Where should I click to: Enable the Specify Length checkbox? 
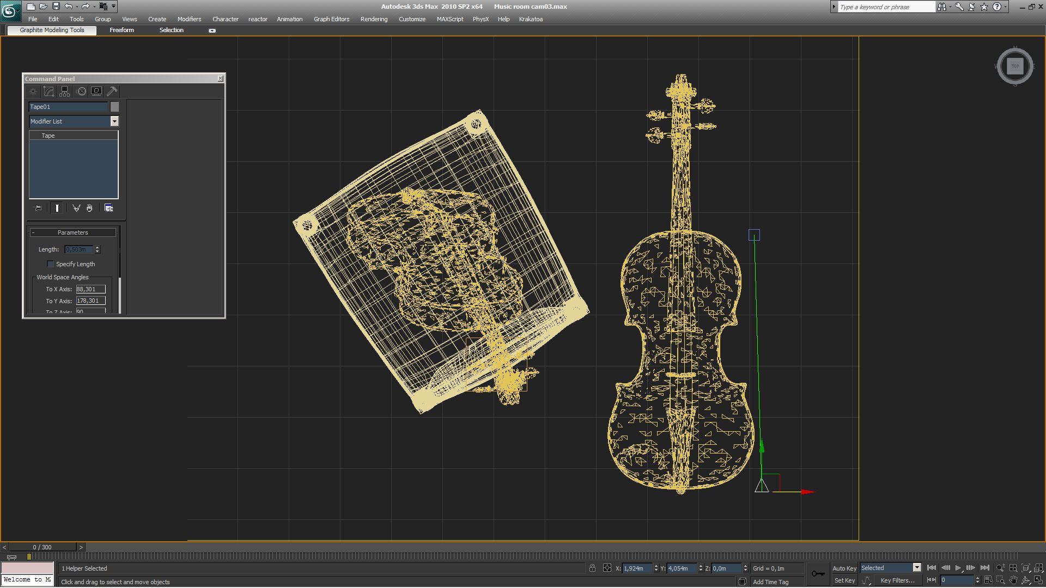pyautogui.click(x=51, y=264)
